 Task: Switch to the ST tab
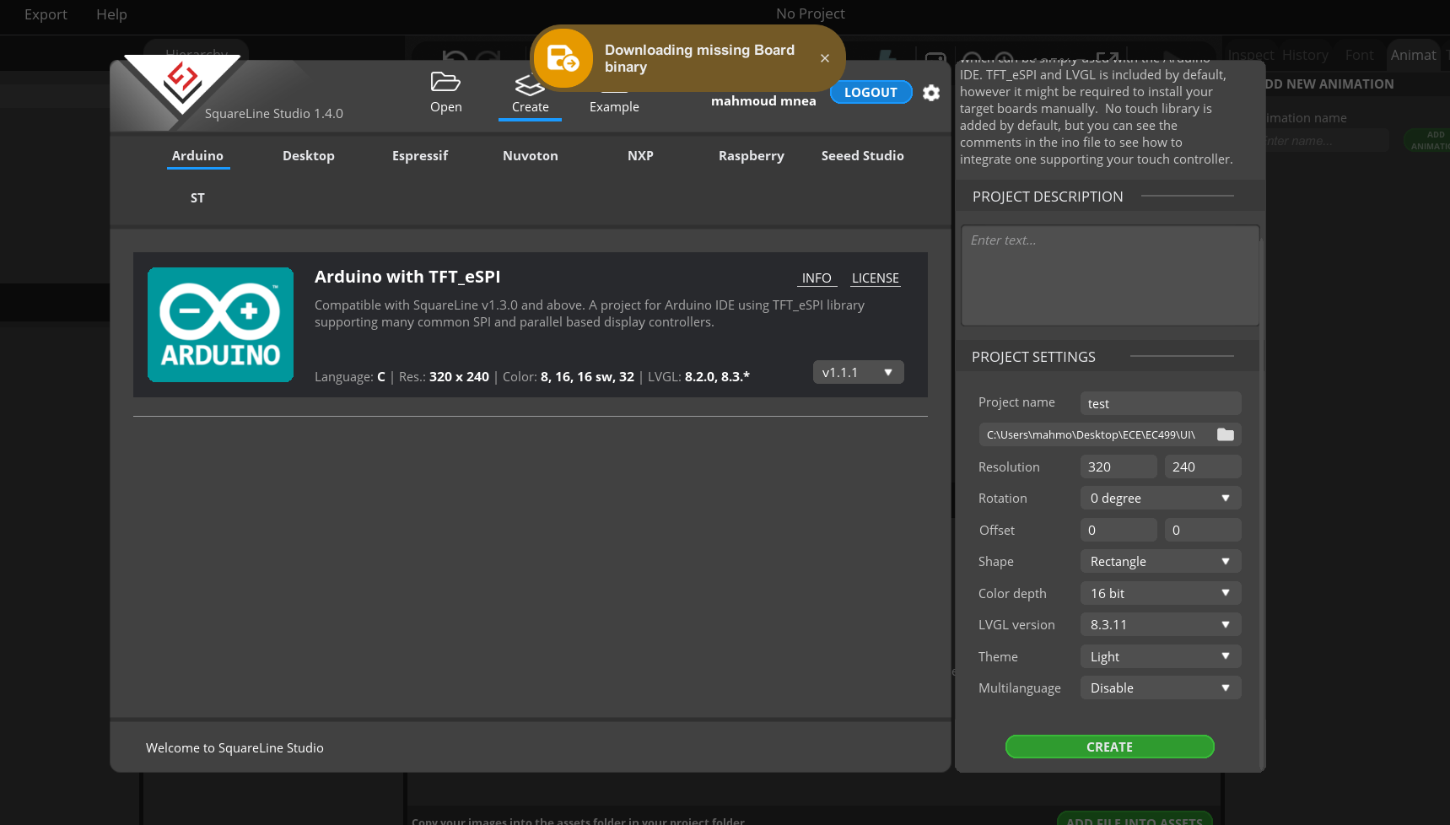coord(197,198)
